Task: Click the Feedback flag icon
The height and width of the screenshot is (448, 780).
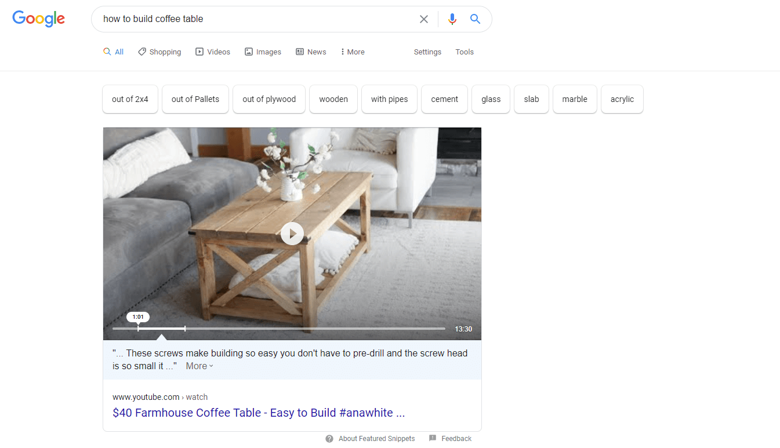Action: (x=433, y=439)
